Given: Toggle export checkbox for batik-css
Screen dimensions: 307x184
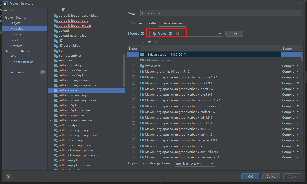Looking at the screenshot, I should [133, 83].
